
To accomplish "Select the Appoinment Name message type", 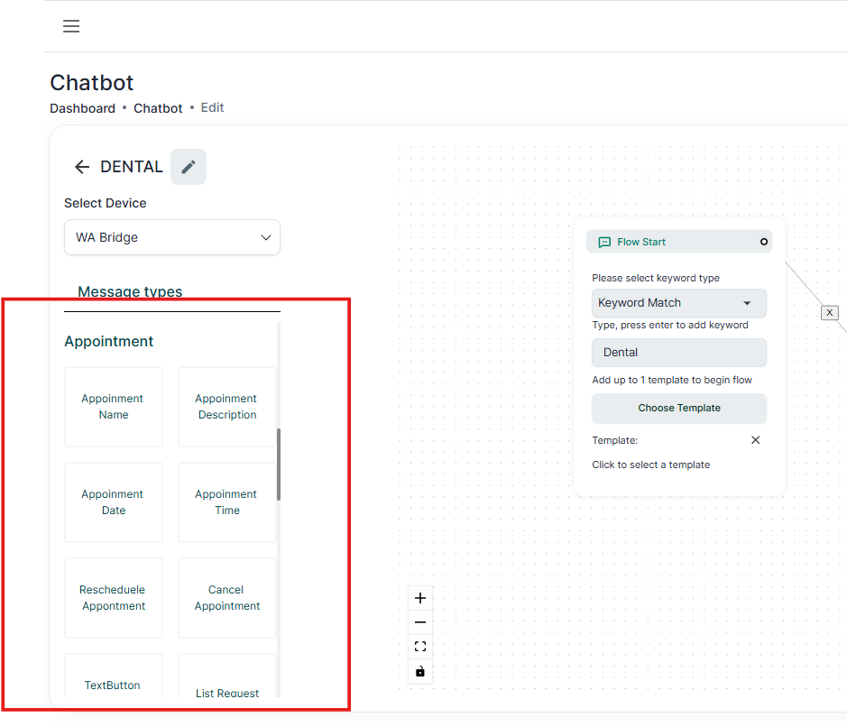I will tap(114, 407).
